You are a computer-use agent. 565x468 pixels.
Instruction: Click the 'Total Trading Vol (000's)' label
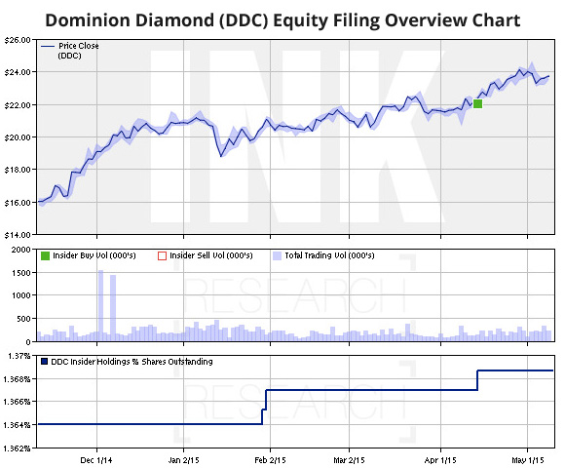329,255
